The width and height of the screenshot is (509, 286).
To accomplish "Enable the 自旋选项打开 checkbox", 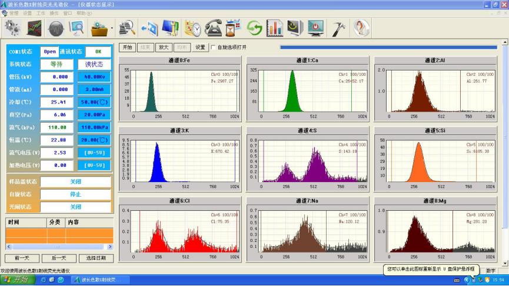I will (x=213, y=48).
